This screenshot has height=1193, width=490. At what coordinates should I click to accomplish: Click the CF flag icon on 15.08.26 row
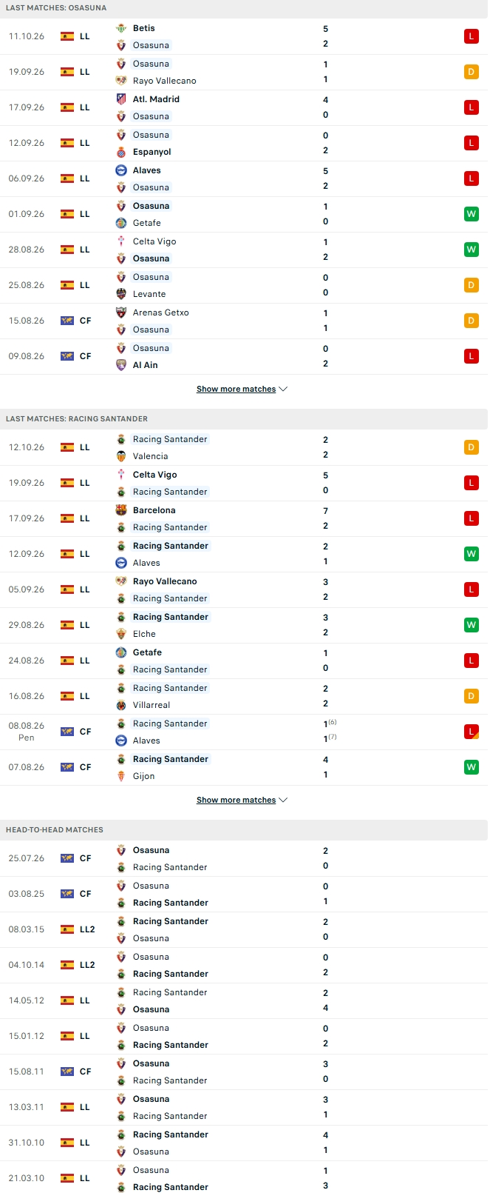coord(67,321)
